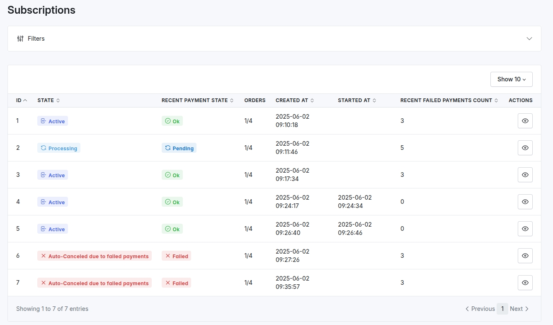553x325 pixels.
Task: Sort table by ID column
Action: point(22,100)
